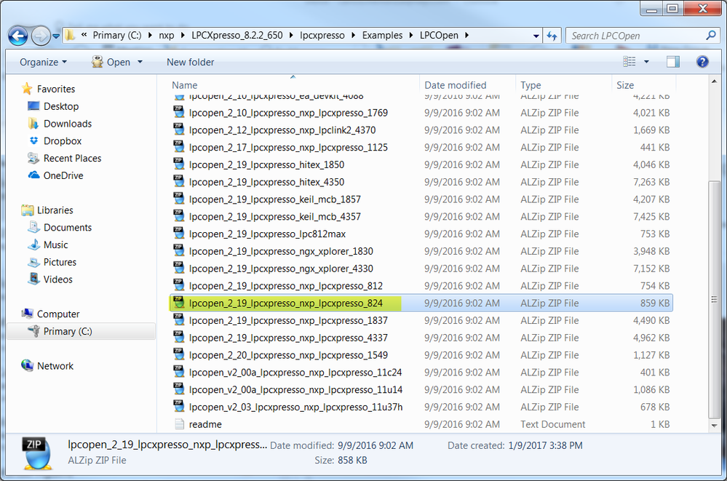Select zip icon of lpcopen_2_19_lpcxpresso_nxp_lpcxpresso_812
The height and width of the screenshot is (481, 727).
pyautogui.click(x=178, y=285)
